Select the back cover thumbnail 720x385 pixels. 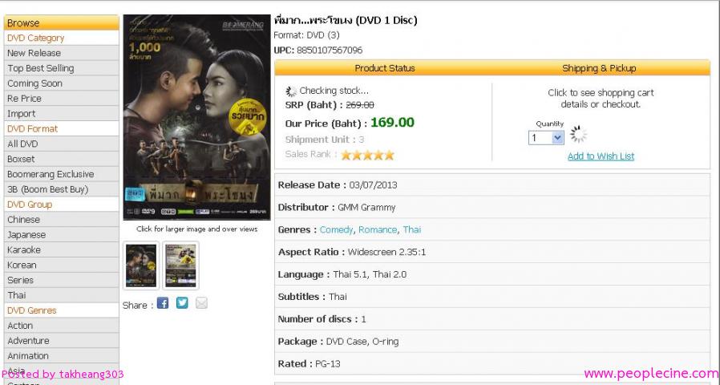click(x=180, y=265)
